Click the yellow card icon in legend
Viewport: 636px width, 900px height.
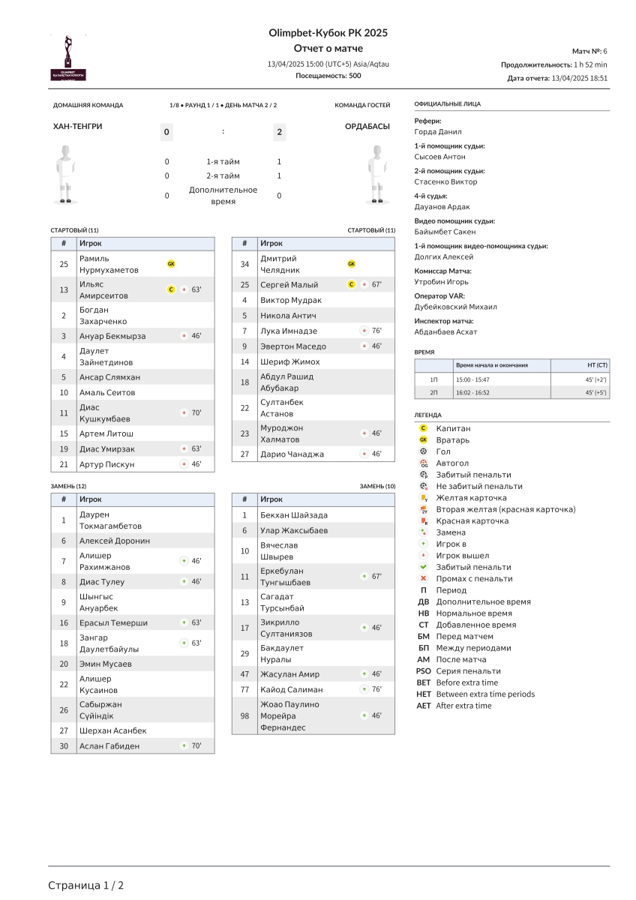click(x=423, y=498)
